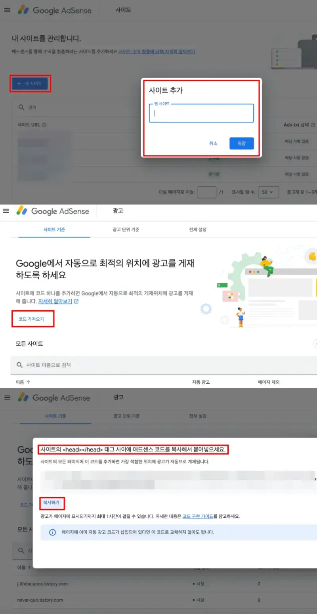
Task: Click 사용 status in j-lifebalance.tistory.com row
Action: (199, 583)
